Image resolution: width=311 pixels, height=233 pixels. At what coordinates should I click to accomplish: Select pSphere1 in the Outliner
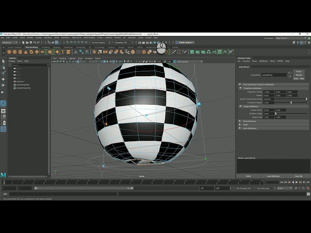[20, 82]
